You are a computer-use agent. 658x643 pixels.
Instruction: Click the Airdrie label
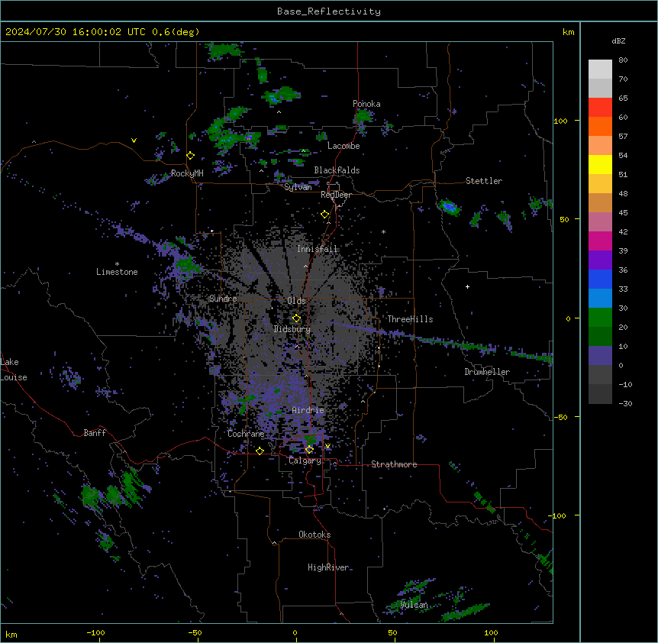pyautogui.click(x=308, y=410)
